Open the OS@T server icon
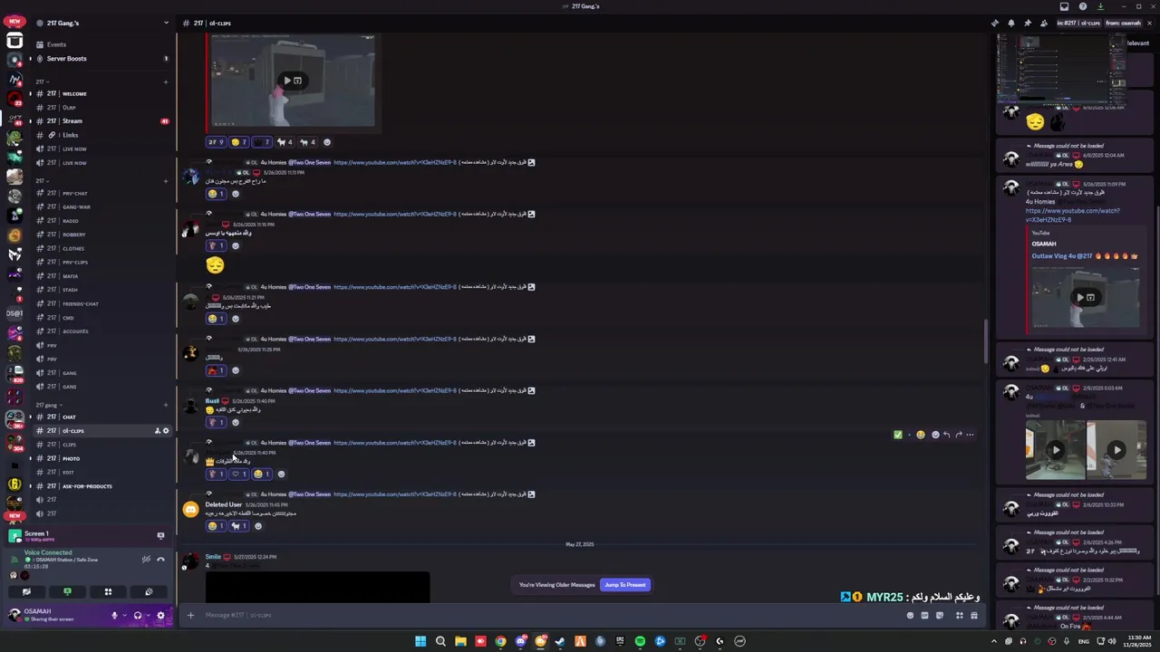Viewport: 1160px width, 652px height. (x=14, y=313)
